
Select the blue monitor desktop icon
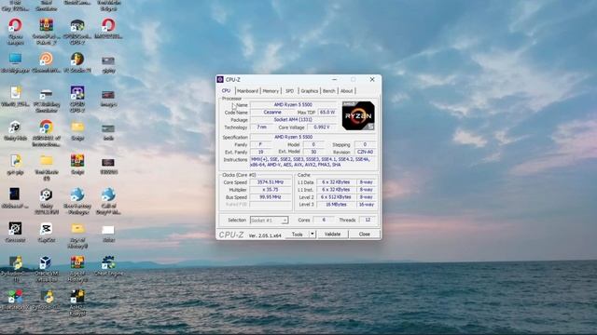15,59
